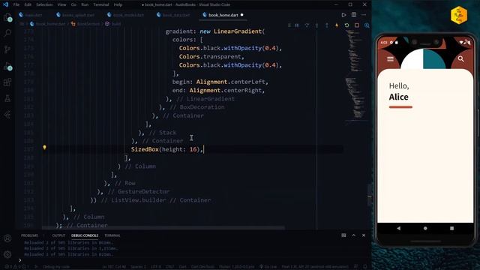Open the Go menu
The width and height of the screenshot is (480, 270).
point(73,4)
